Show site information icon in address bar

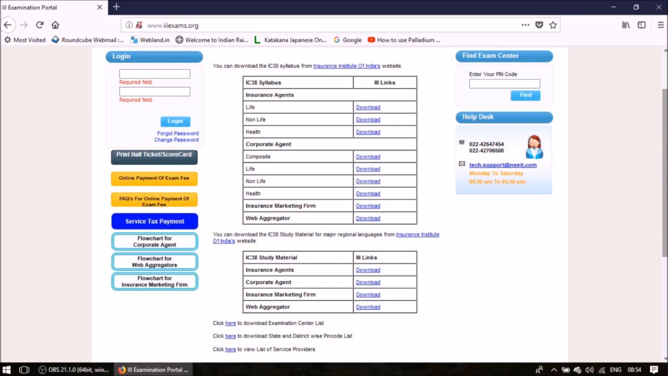pyautogui.click(x=129, y=25)
